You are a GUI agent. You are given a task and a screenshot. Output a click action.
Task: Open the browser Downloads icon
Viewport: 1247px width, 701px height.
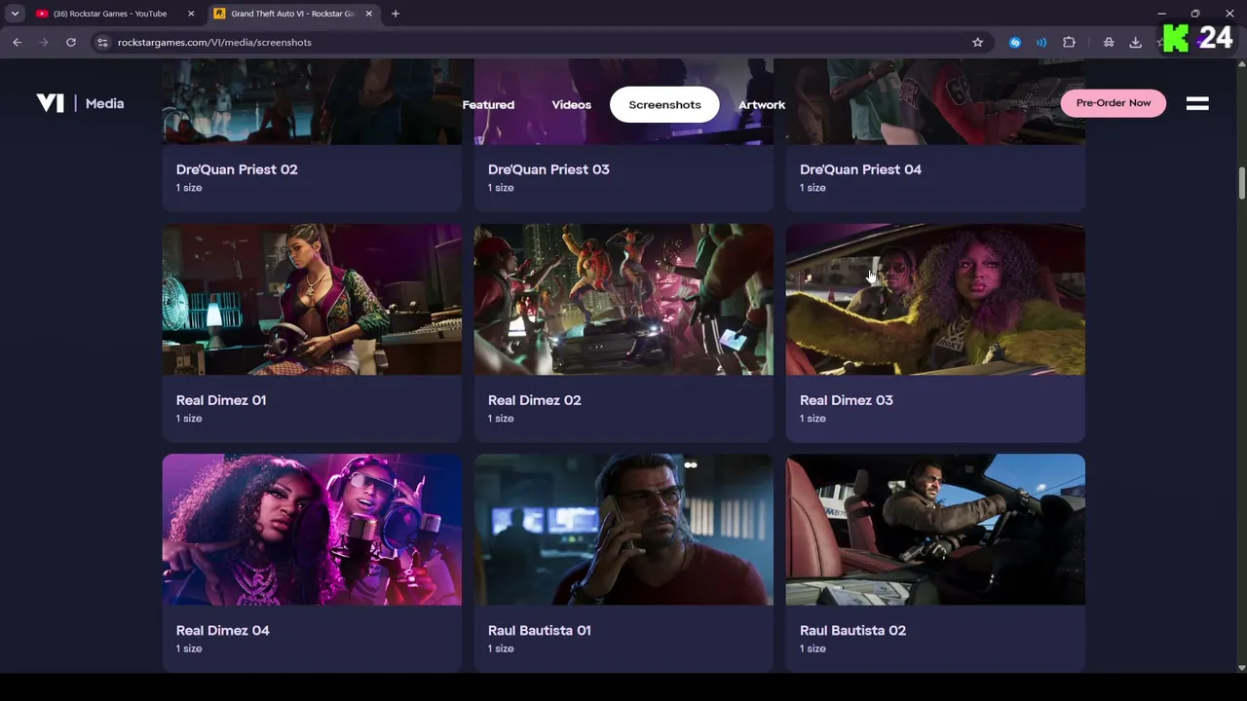[1135, 42]
